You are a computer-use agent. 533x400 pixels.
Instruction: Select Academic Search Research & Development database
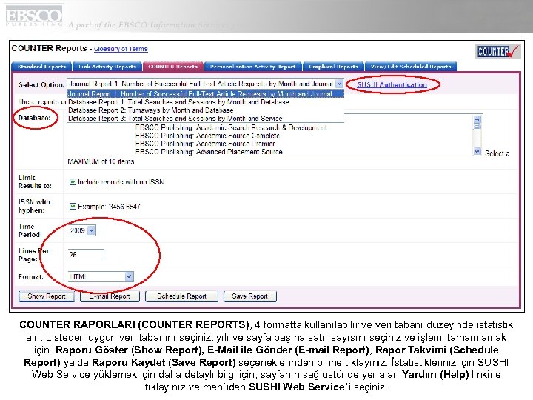click(231, 127)
